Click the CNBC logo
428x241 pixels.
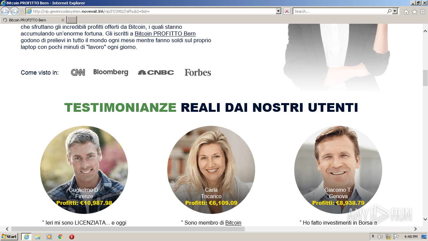tap(156, 72)
